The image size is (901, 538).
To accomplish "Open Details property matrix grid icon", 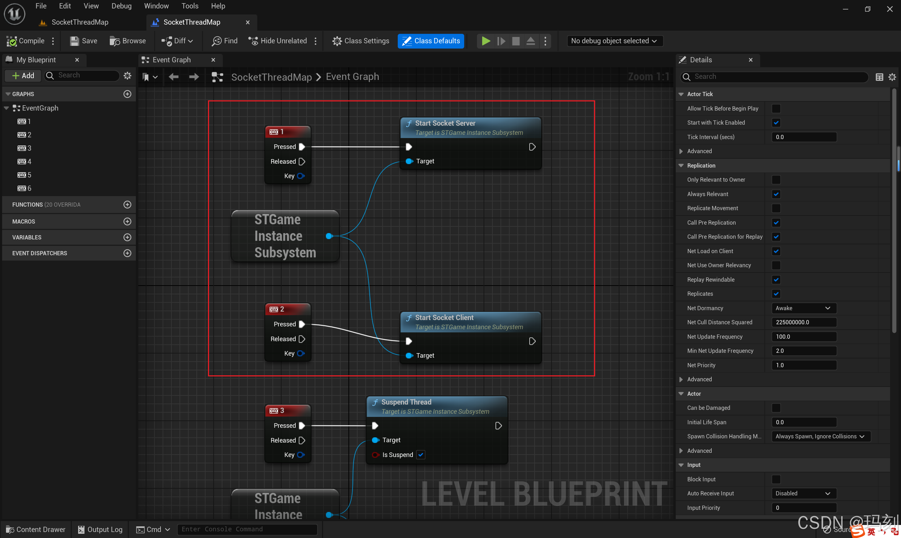I will pos(879,77).
